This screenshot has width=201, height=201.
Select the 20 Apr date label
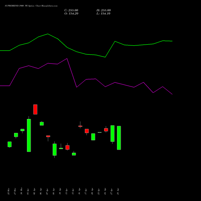click(x=92, y=191)
